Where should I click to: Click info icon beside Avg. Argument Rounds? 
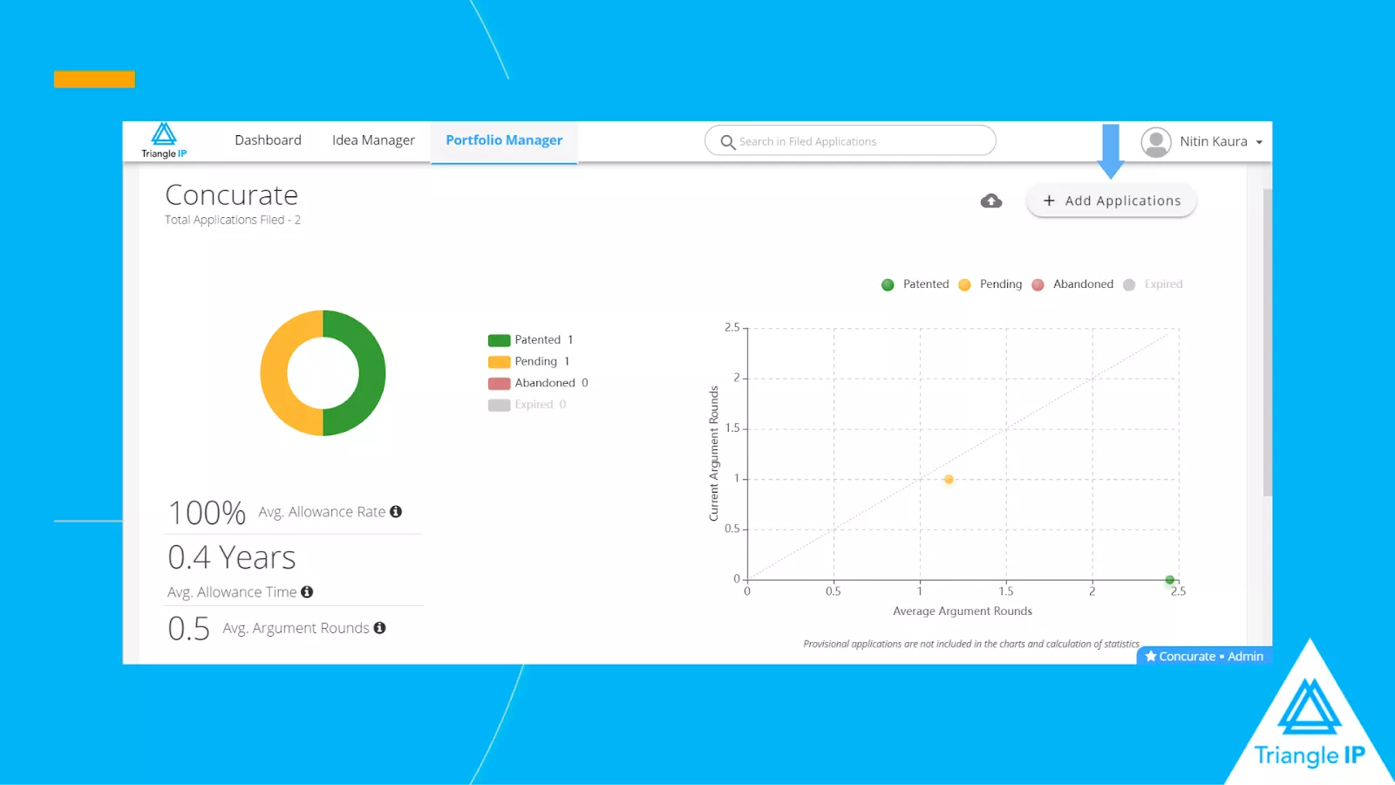379,628
